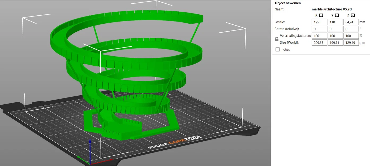Screen dimensions: 370x166
Task: Toggle the uniform scaling lock icon
Action: point(277,39)
